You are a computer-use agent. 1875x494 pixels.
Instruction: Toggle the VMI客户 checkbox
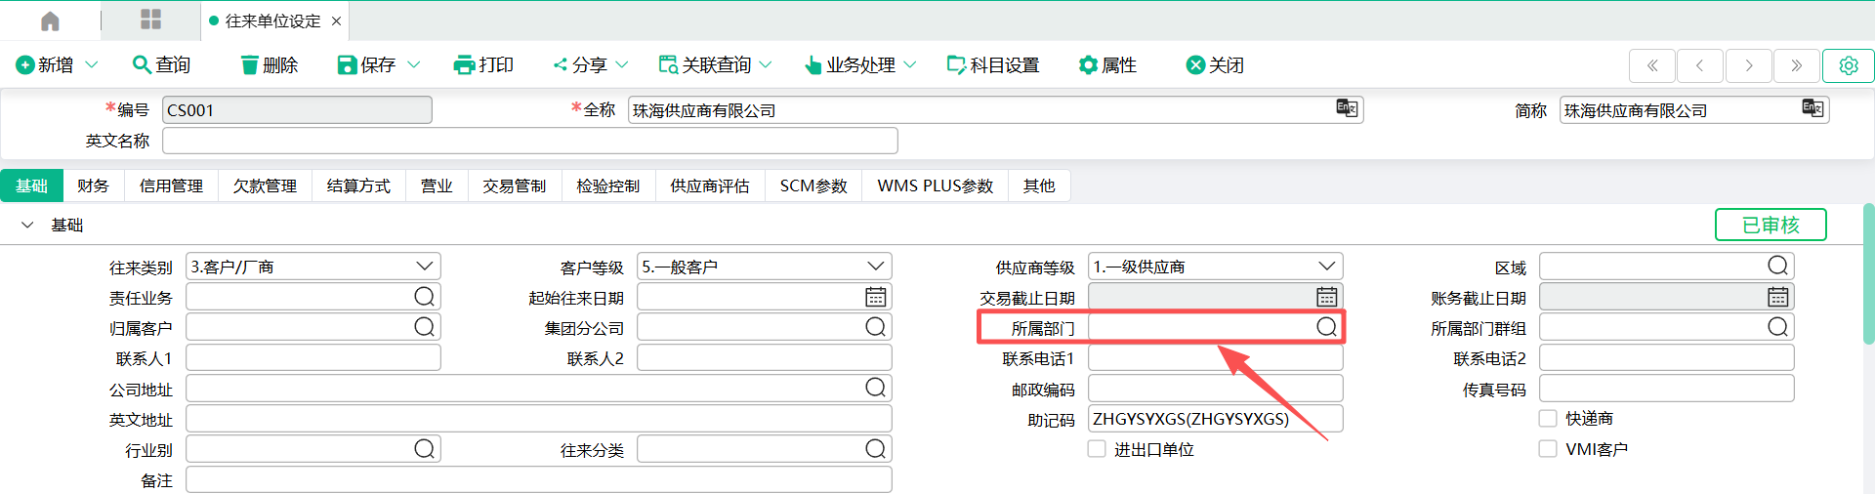click(1548, 449)
